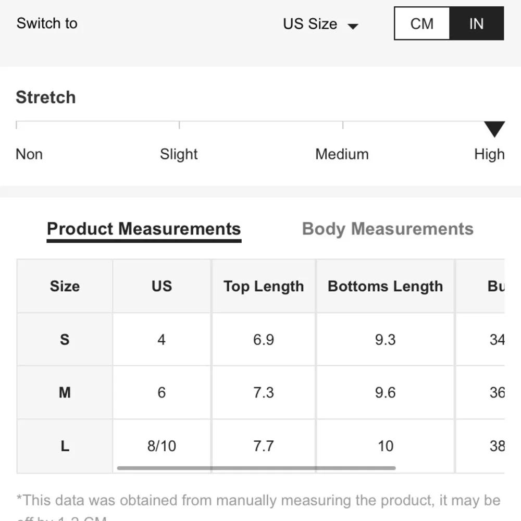Click the Slight stretch label
This screenshot has height=521, width=521.
pyautogui.click(x=179, y=154)
